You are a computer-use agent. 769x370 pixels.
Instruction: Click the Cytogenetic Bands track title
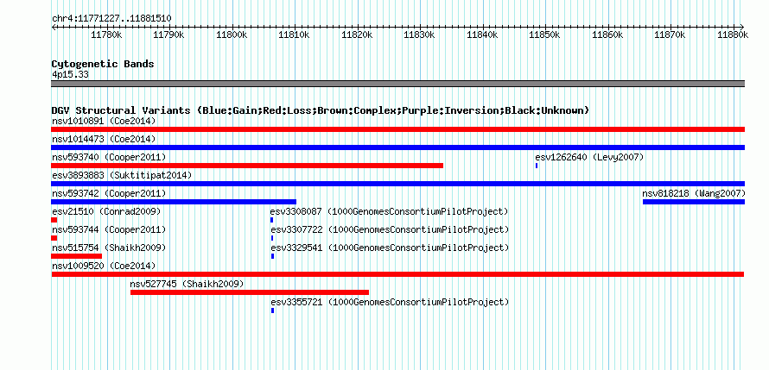tap(103, 64)
